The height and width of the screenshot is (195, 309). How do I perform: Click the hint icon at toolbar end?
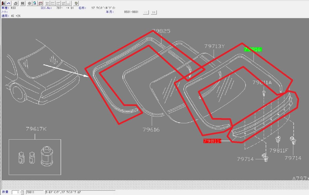[76, 3]
